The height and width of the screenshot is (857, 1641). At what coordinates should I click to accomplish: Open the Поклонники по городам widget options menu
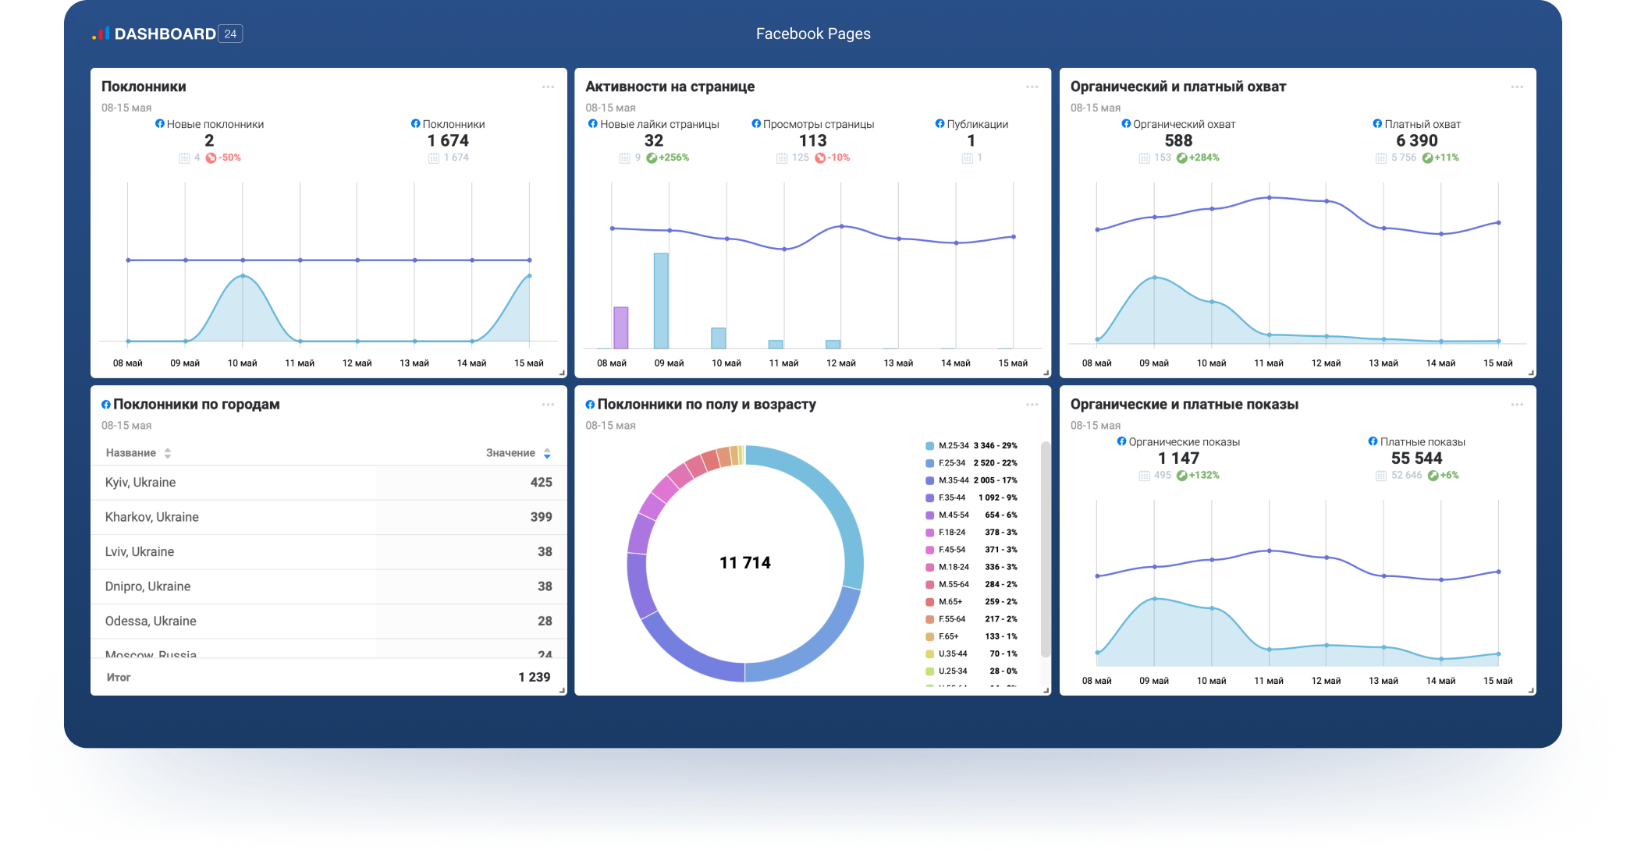(x=548, y=404)
